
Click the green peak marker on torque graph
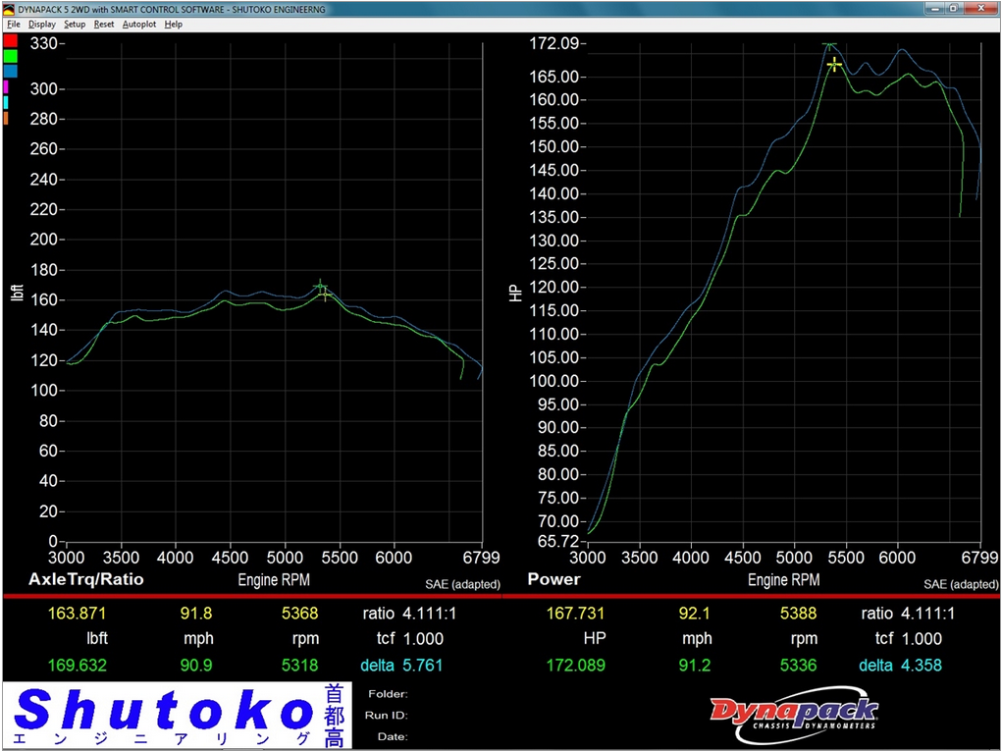point(319,288)
